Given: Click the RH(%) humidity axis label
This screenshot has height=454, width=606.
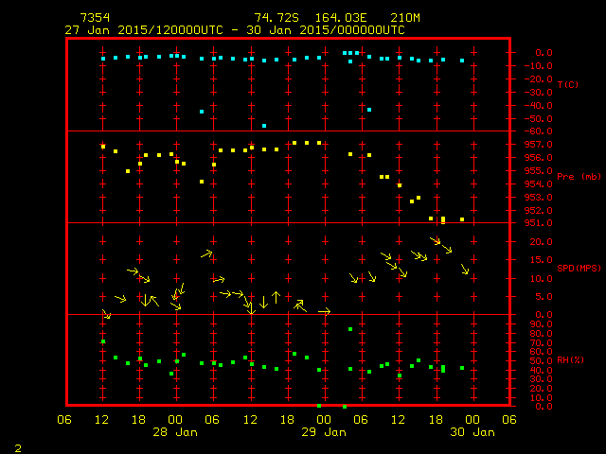Looking at the screenshot, I should coord(570,360).
